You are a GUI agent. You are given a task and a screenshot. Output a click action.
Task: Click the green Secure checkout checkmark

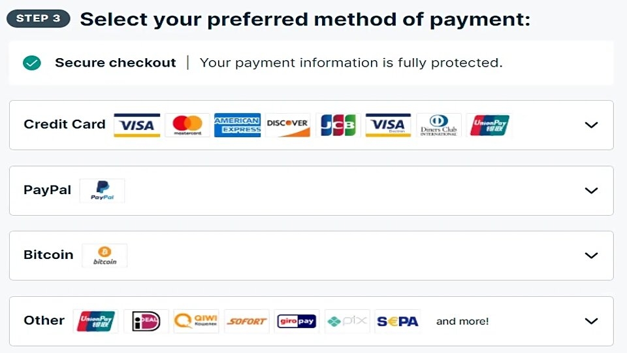tap(31, 63)
